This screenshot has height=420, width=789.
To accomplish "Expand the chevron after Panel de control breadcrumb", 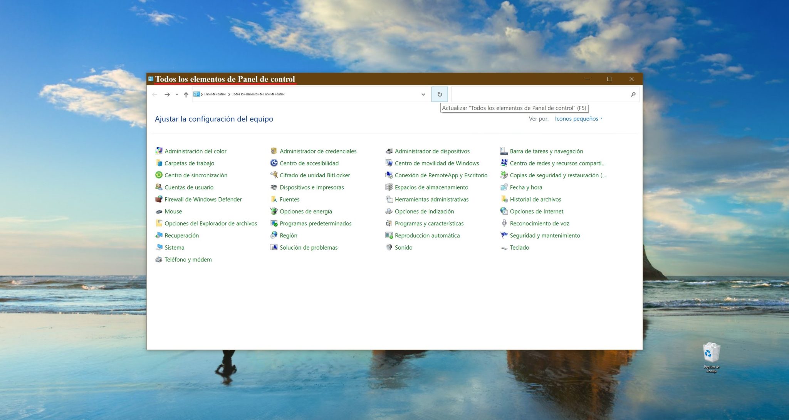I will (x=229, y=94).
